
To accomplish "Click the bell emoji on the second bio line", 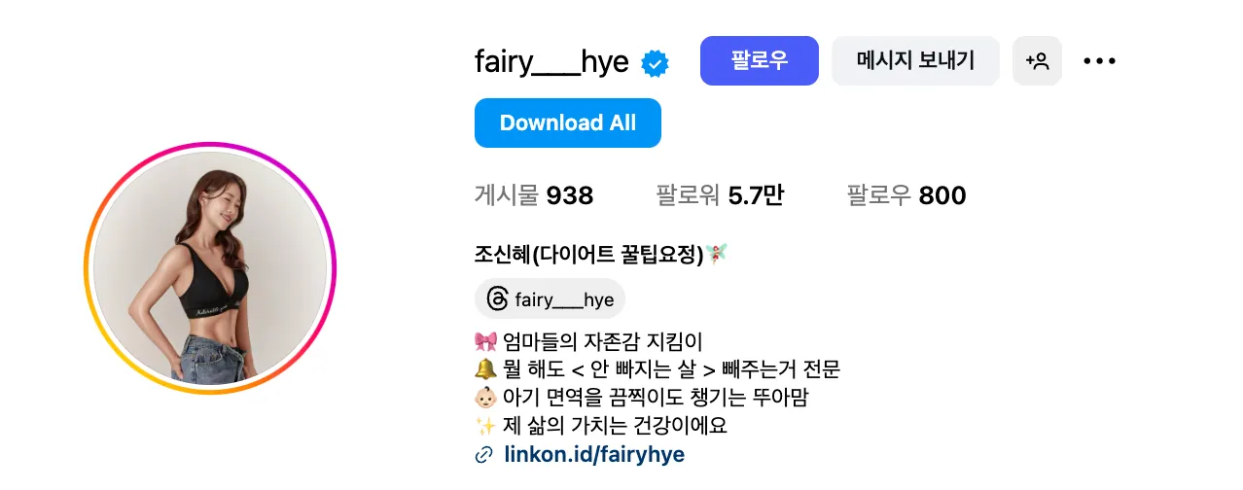I will tap(485, 369).
